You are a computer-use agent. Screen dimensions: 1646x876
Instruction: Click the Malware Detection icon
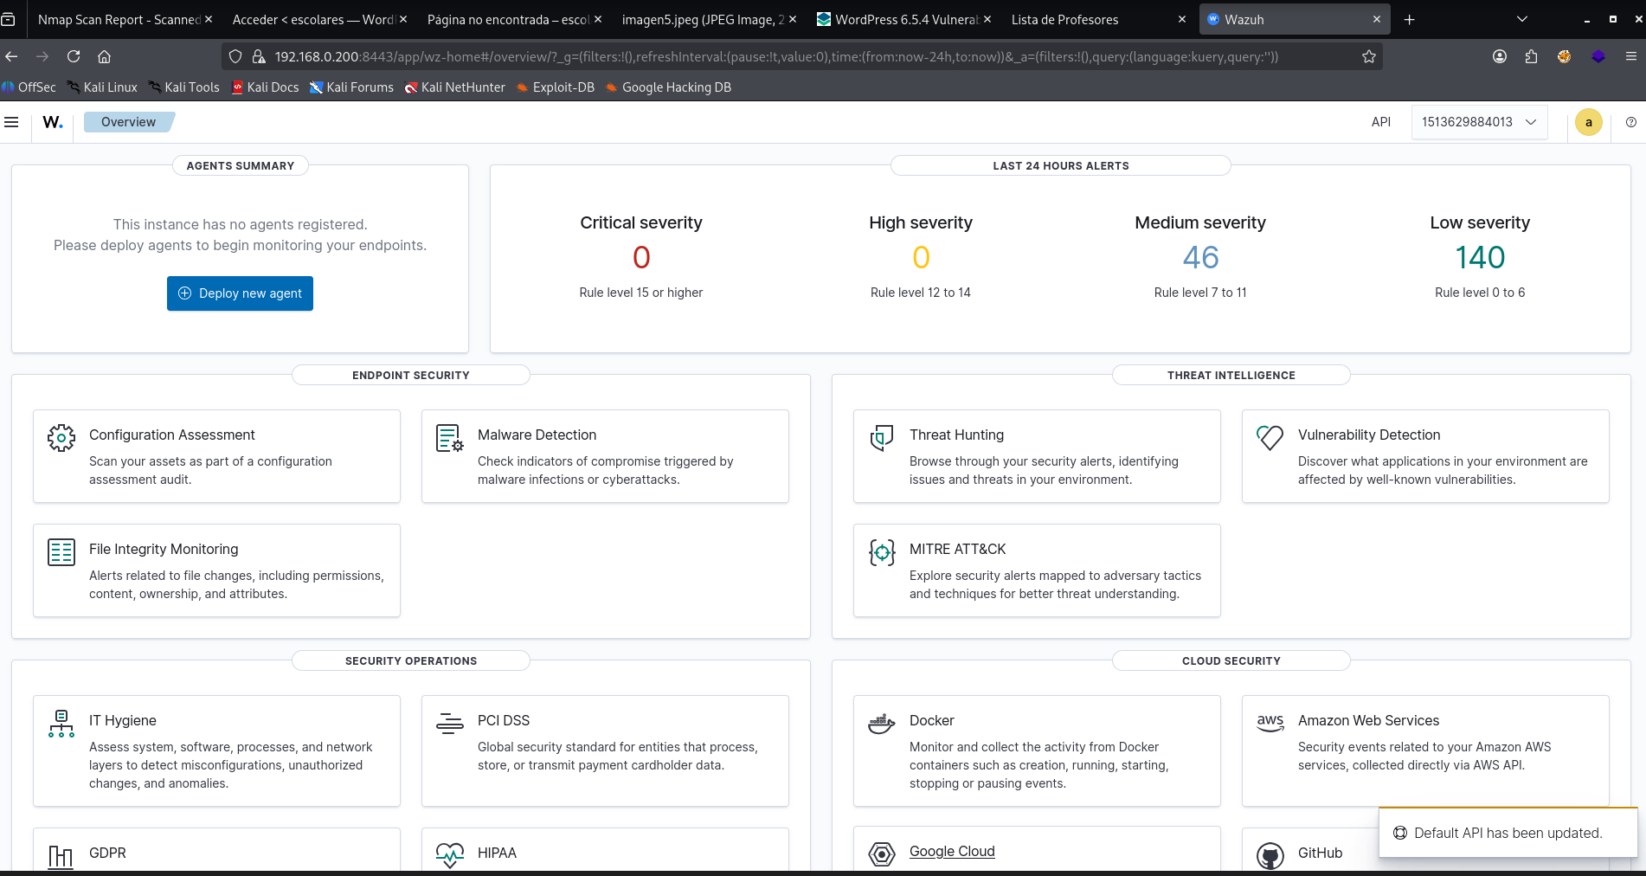(x=450, y=438)
